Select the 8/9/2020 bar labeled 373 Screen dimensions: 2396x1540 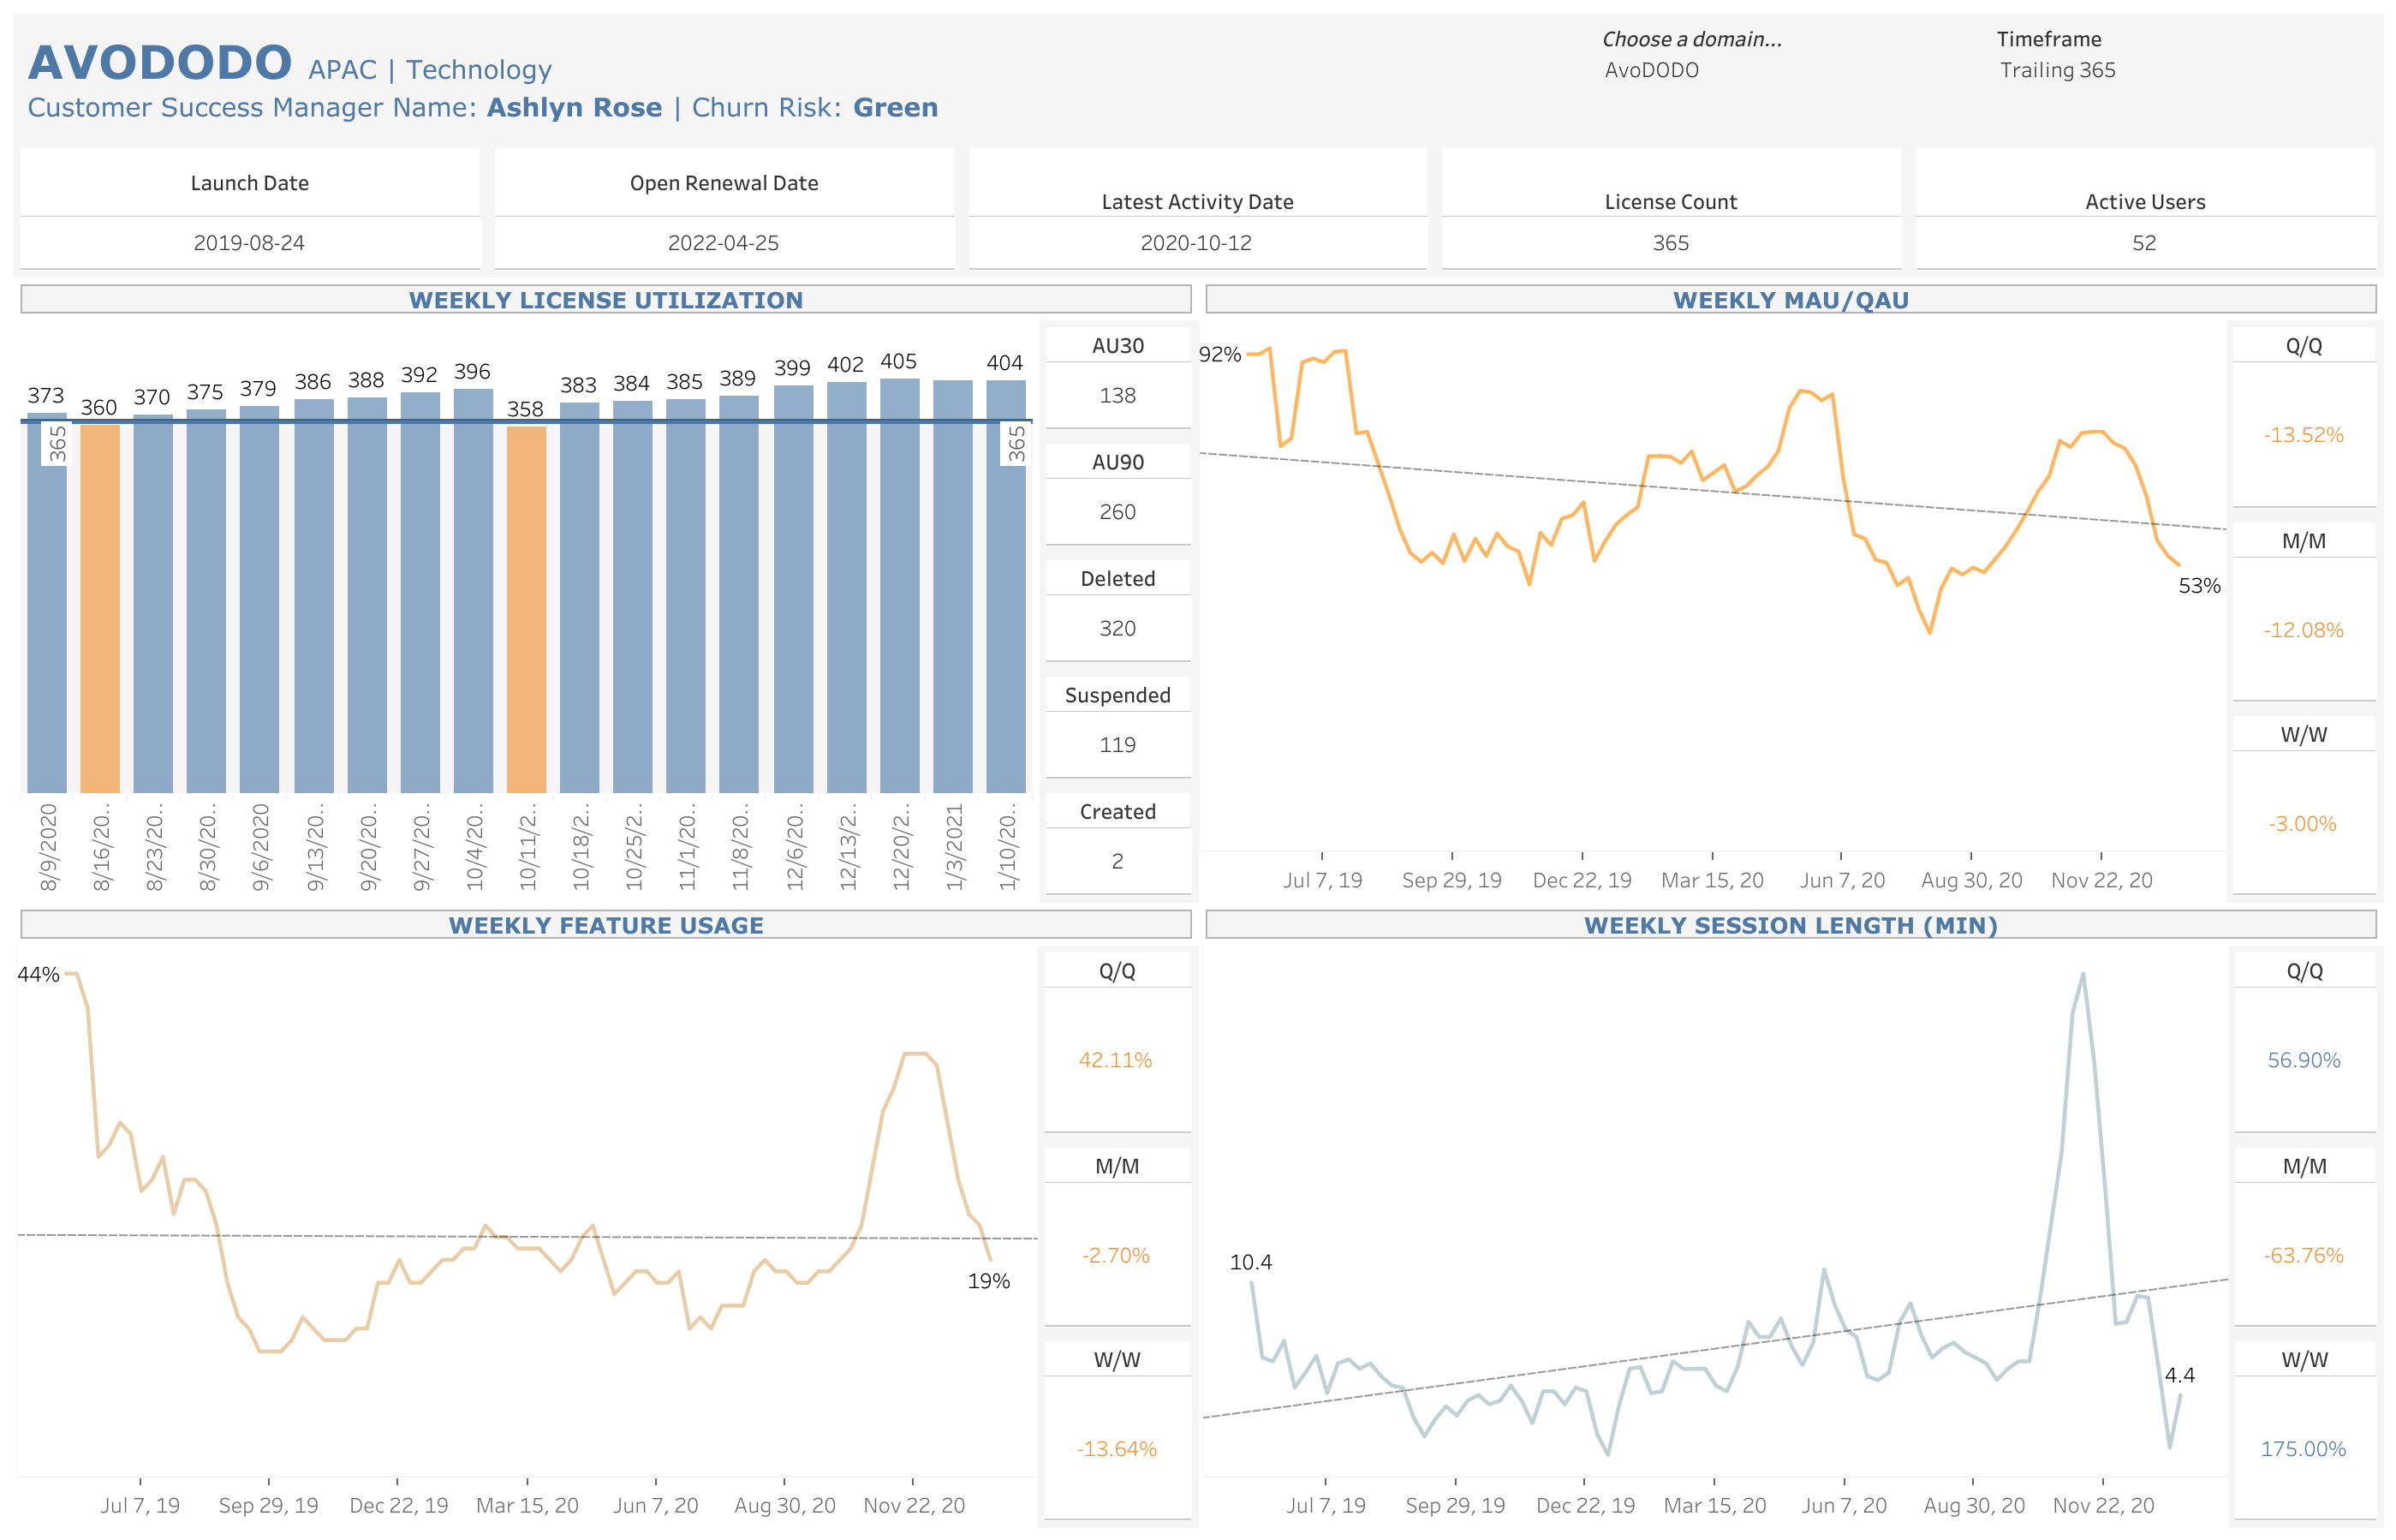pos(47,603)
